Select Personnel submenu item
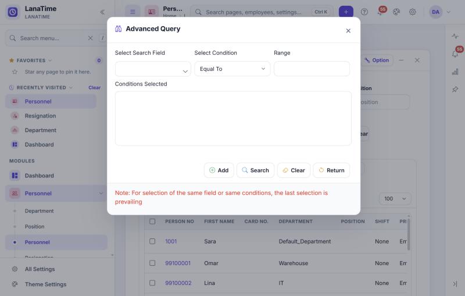Image resolution: width=465 pixels, height=296 pixels. (x=56, y=242)
